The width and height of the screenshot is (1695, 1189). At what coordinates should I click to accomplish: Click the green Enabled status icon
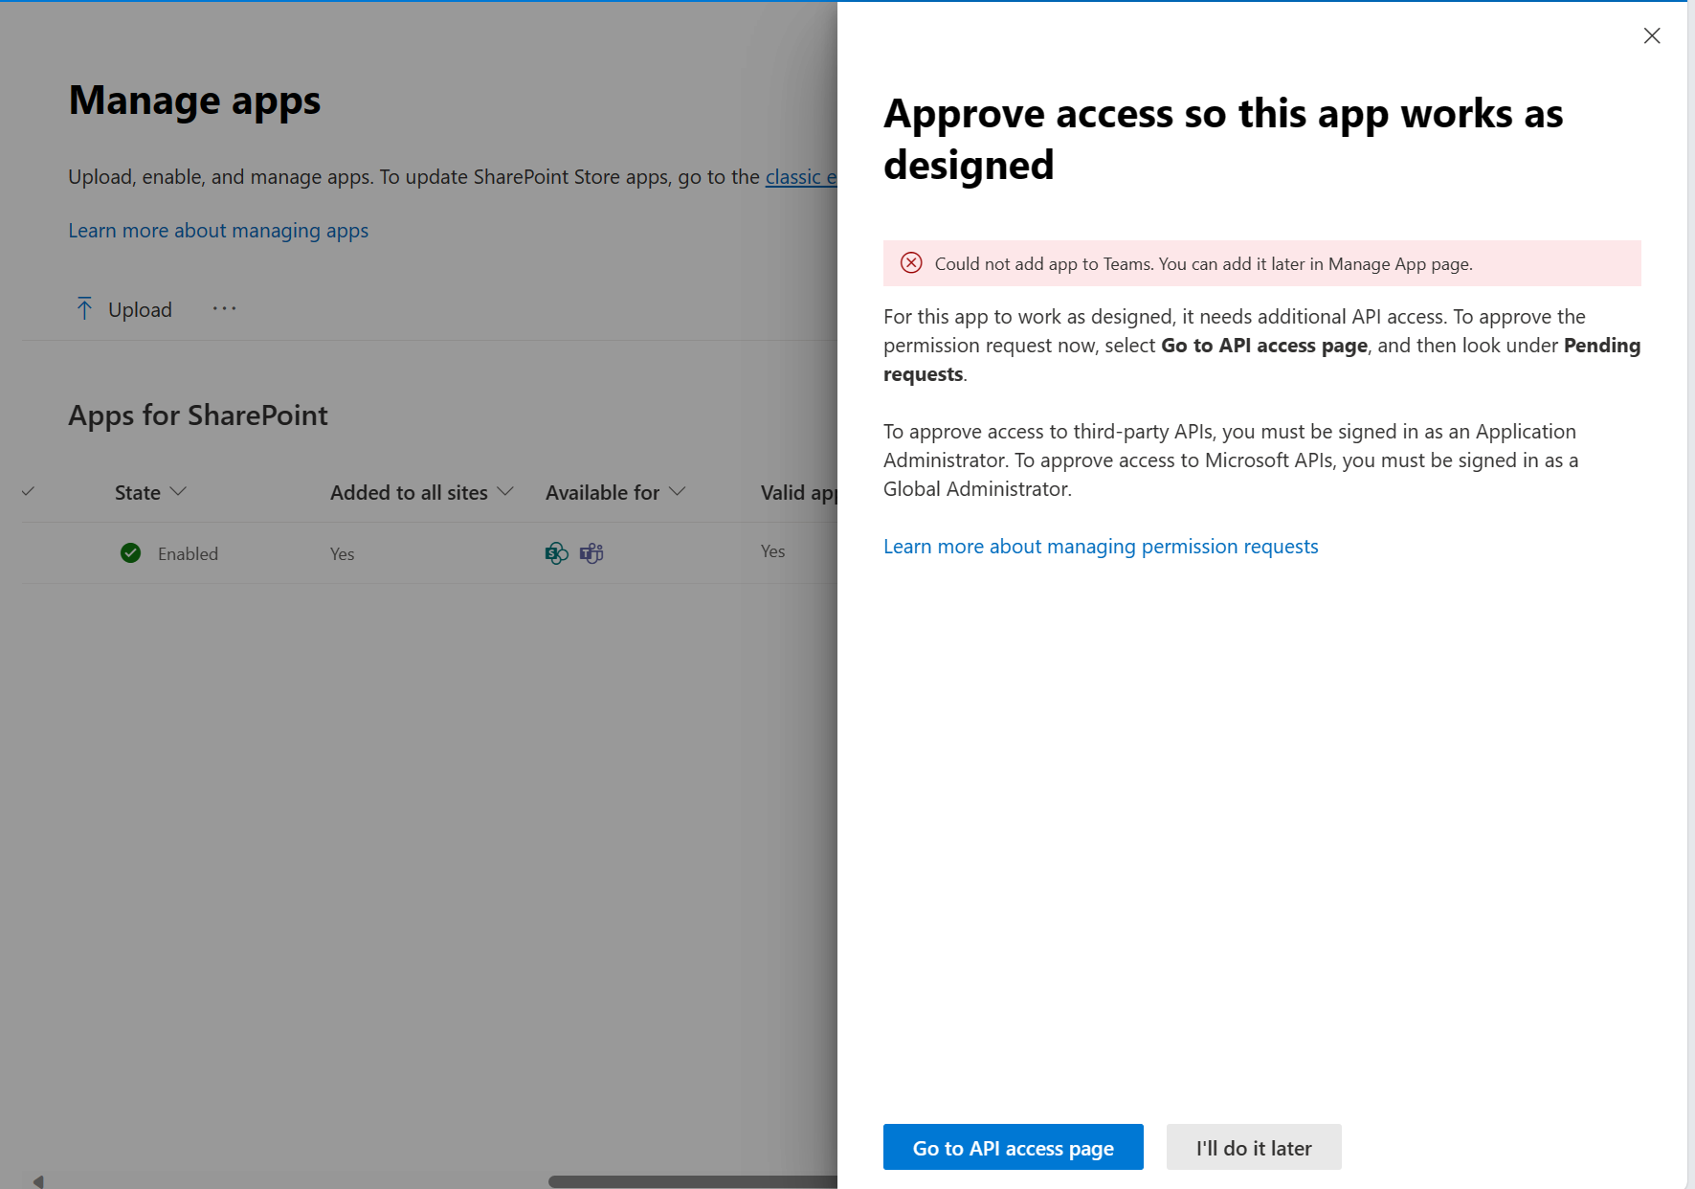tap(130, 553)
